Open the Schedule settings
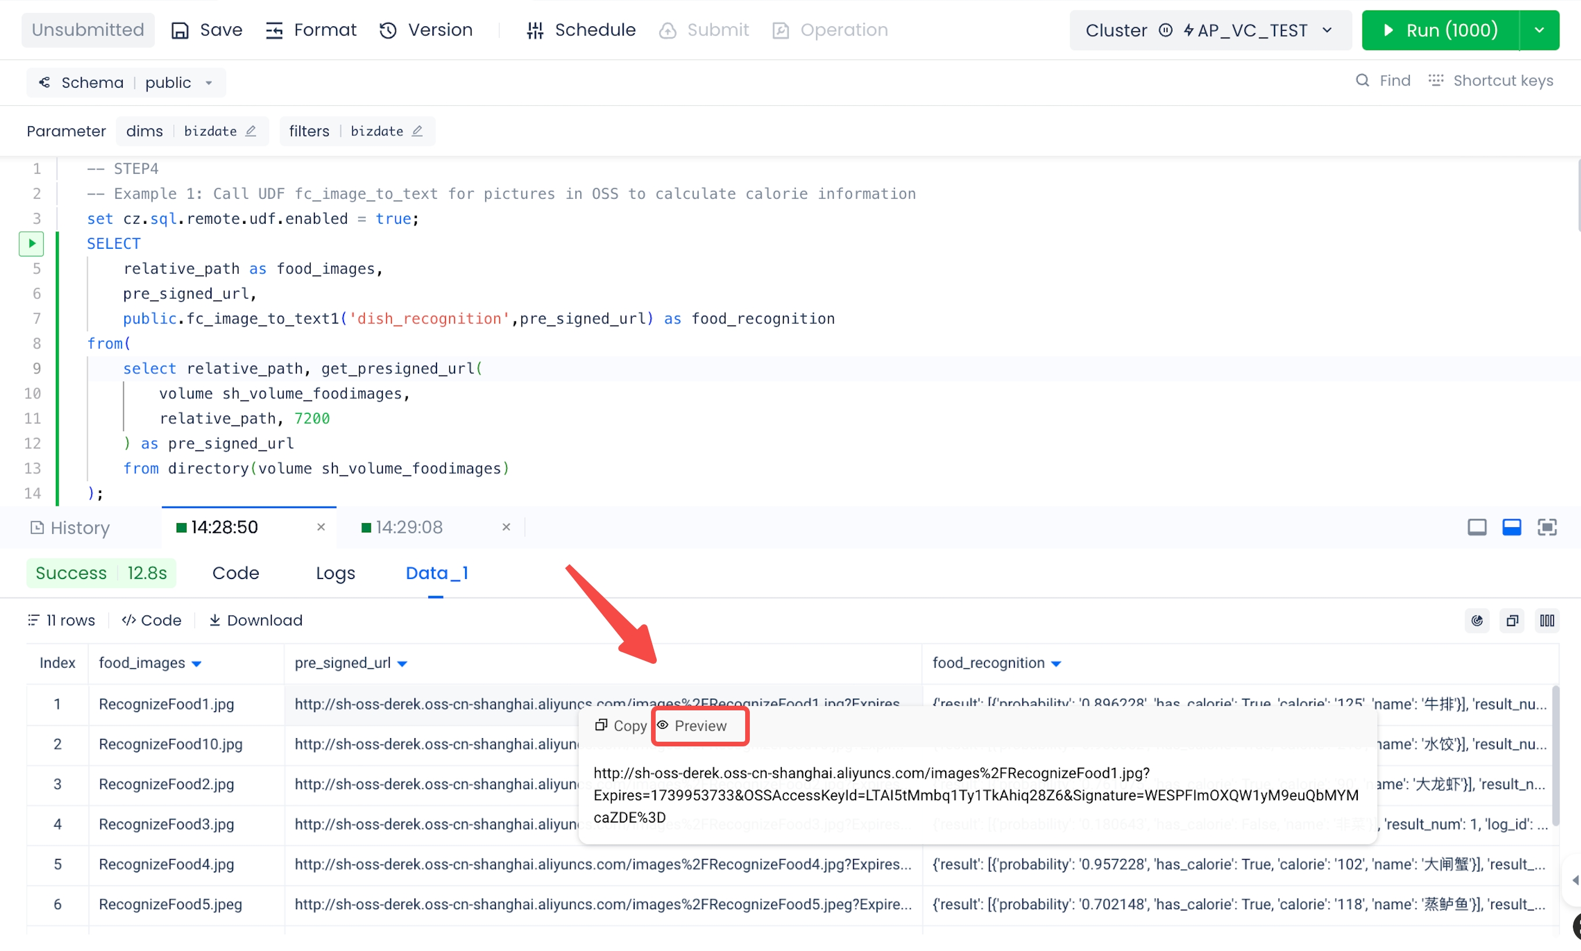Image resolution: width=1581 pixels, height=951 pixels. [x=581, y=30]
